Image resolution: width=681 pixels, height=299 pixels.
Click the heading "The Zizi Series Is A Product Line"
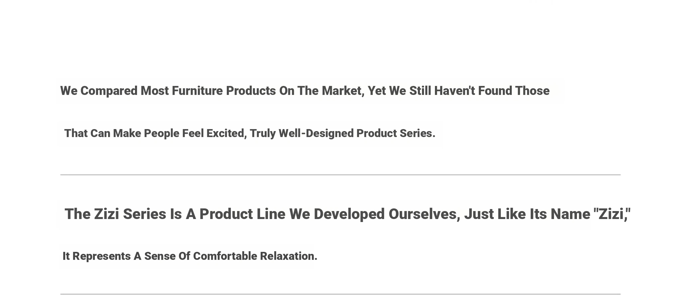[x=347, y=214]
